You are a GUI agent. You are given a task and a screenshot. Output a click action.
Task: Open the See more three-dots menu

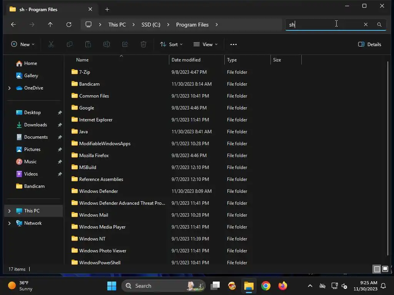[234, 45]
